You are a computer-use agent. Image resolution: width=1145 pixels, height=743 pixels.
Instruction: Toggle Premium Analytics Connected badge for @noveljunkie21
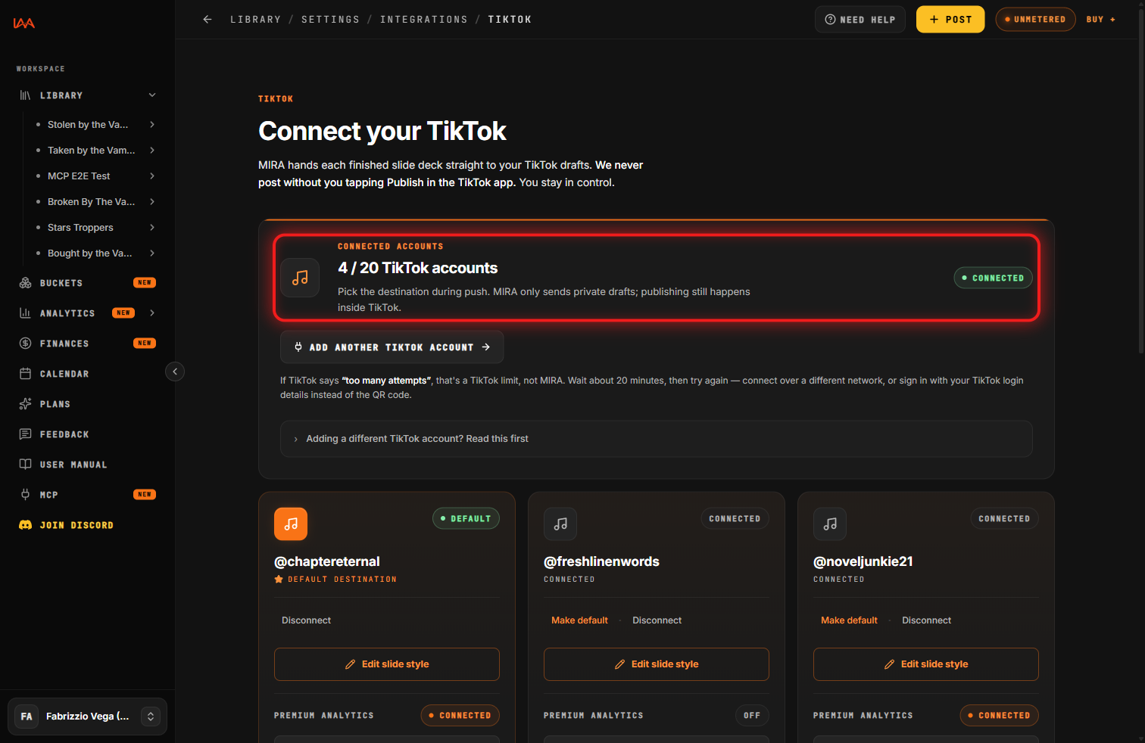click(x=999, y=716)
